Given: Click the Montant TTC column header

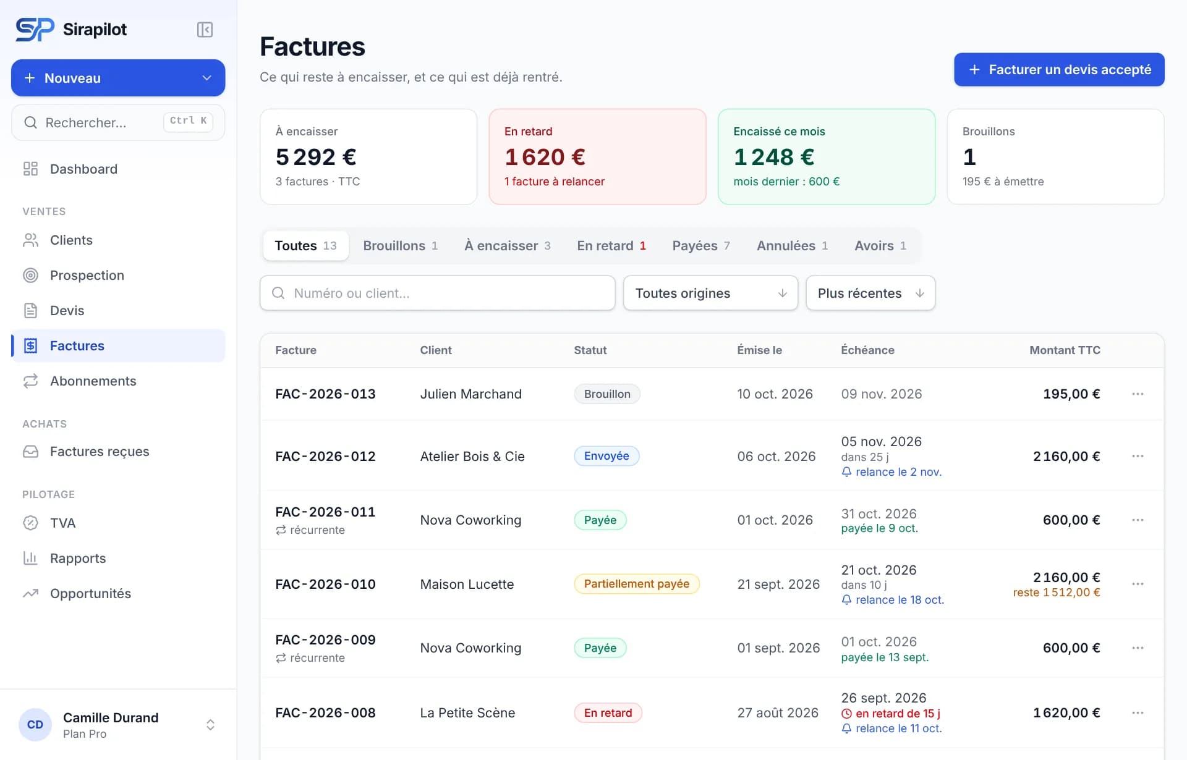Looking at the screenshot, I should point(1065,350).
